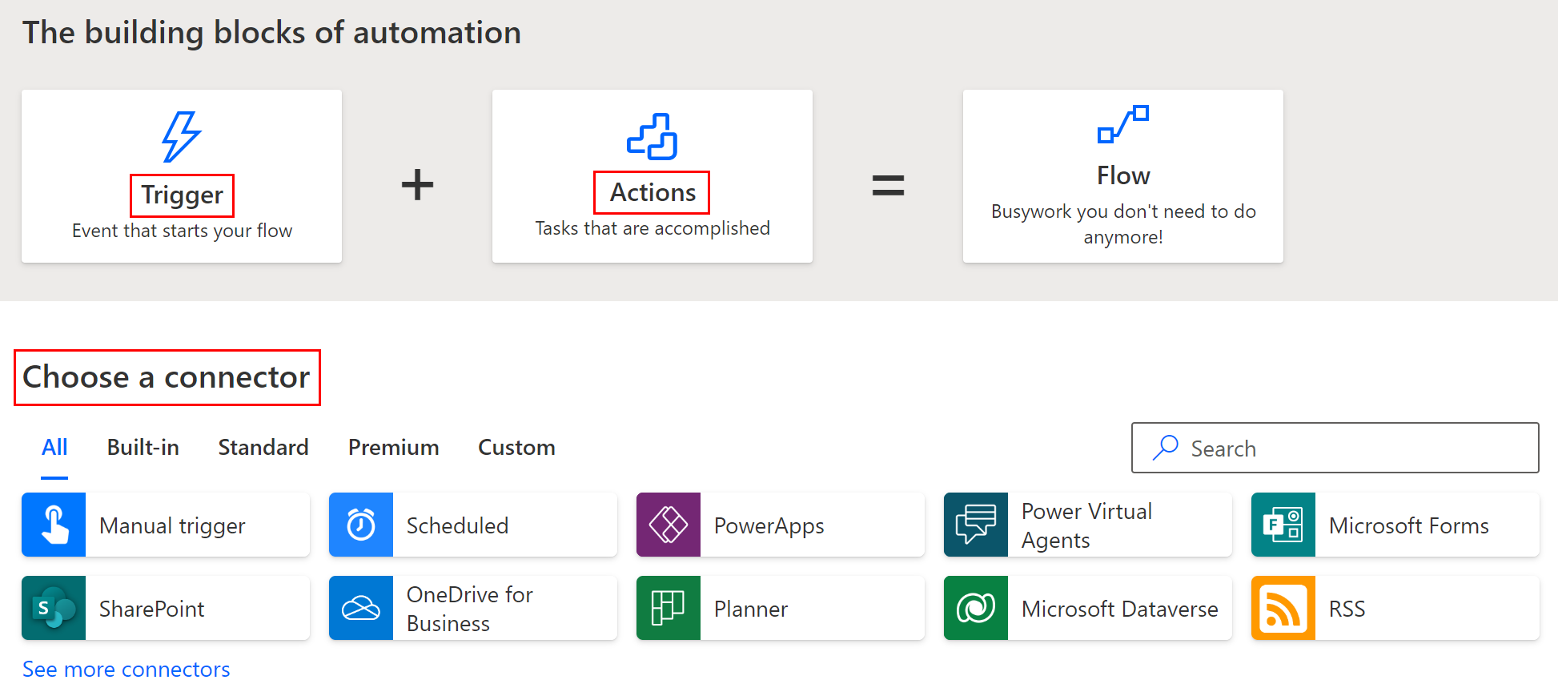Image resolution: width=1558 pixels, height=700 pixels.
Task: Click the Trigger card title
Action: pyautogui.click(x=182, y=195)
